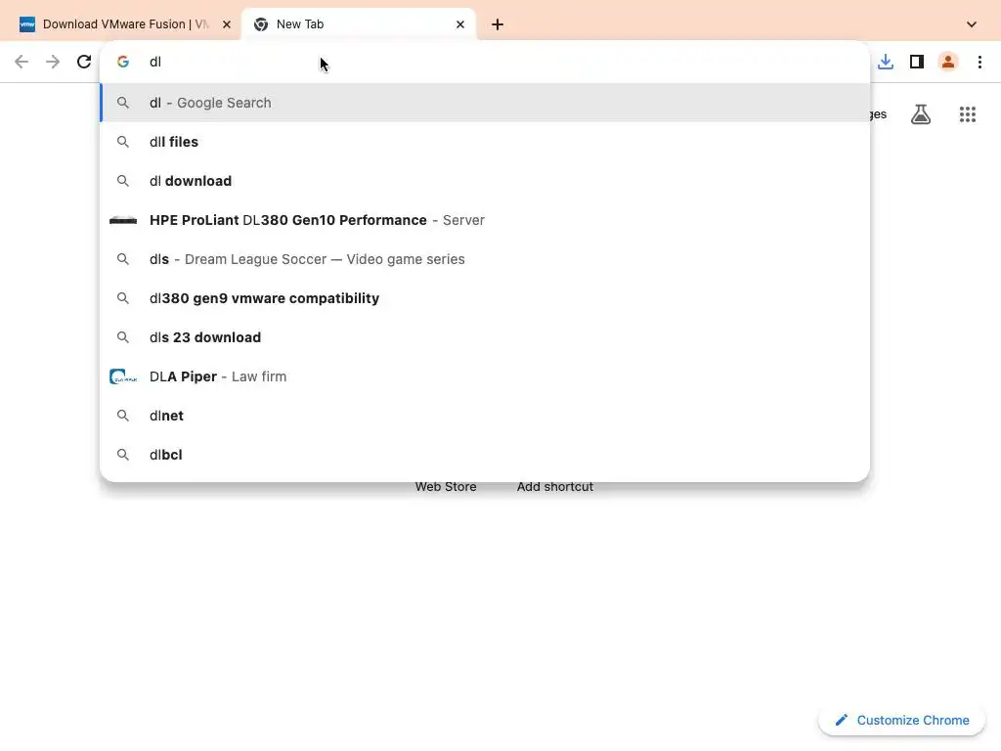Open the Google apps grid
This screenshot has height=751, width=1001.
pos(968,114)
